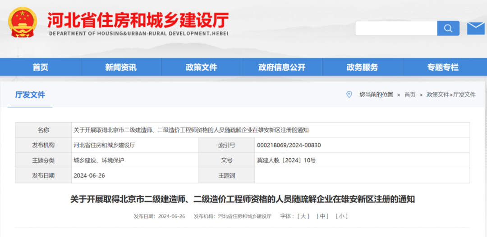
Task: Click the 首页 breadcrumb link
Action: point(410,95)
